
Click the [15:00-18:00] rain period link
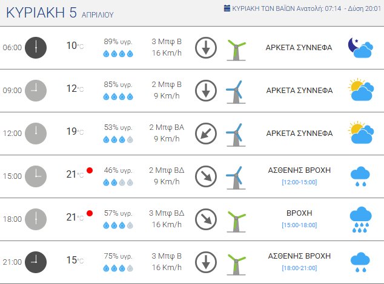(299, 225)
